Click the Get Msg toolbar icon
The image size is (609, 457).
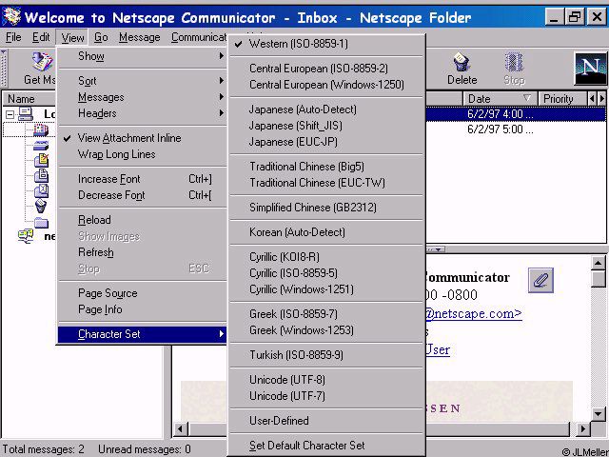tap(42, 62)
